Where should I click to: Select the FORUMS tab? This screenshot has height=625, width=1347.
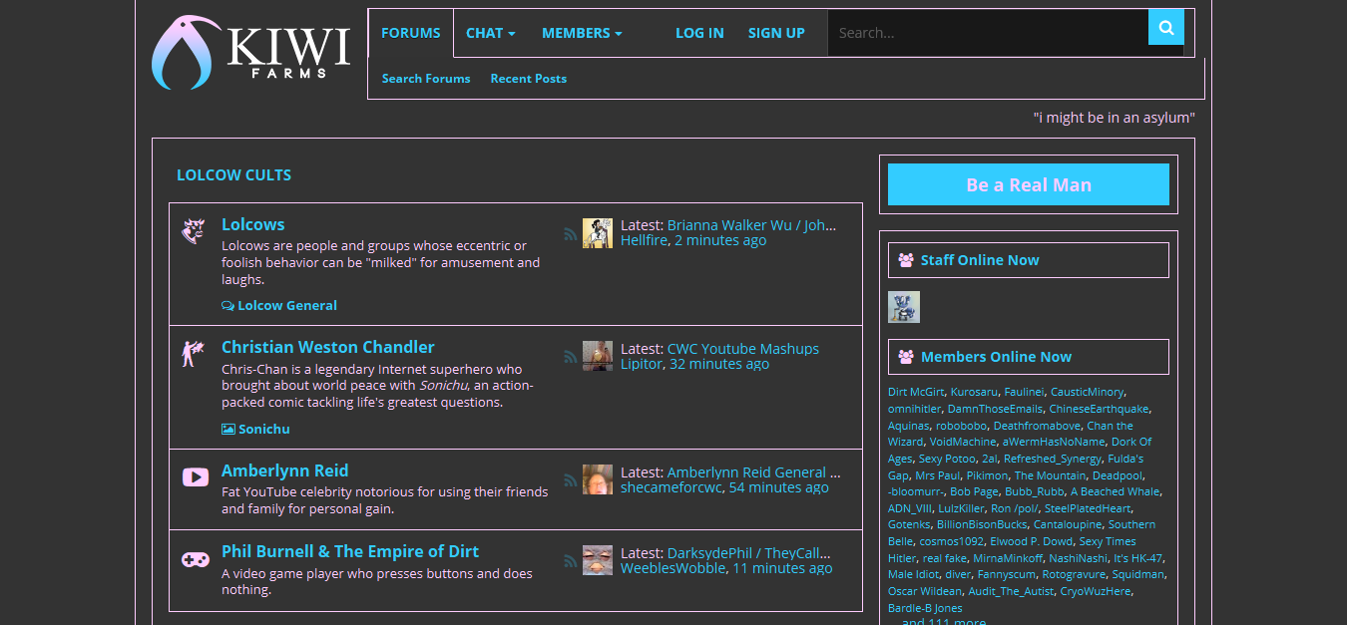tap(410, 33)
